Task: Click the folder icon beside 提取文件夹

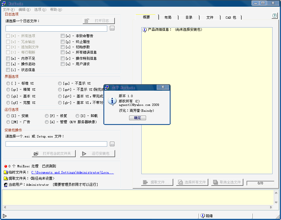Action: pyautogui.click(x=5, y=179)
